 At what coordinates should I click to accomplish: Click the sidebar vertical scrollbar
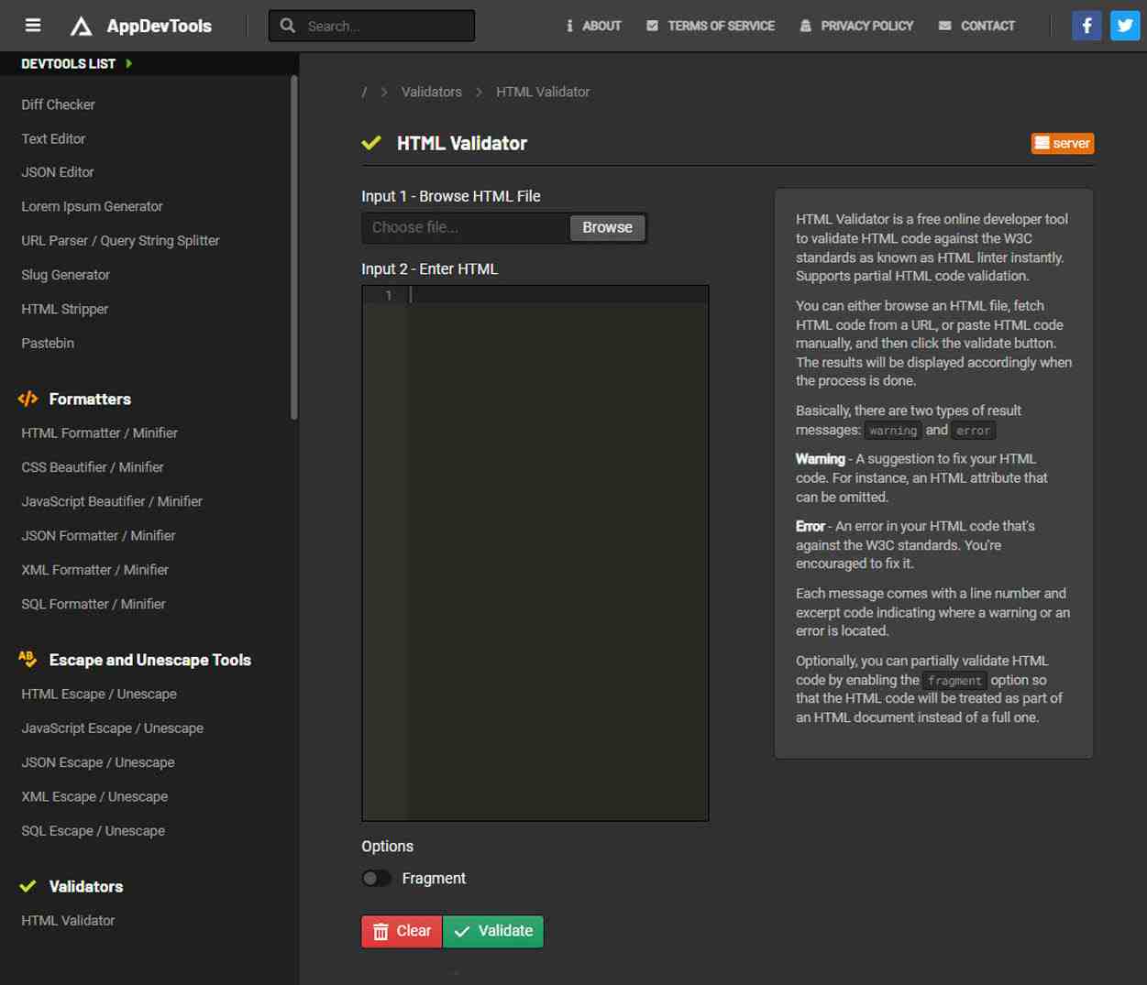tap(294, 247)
